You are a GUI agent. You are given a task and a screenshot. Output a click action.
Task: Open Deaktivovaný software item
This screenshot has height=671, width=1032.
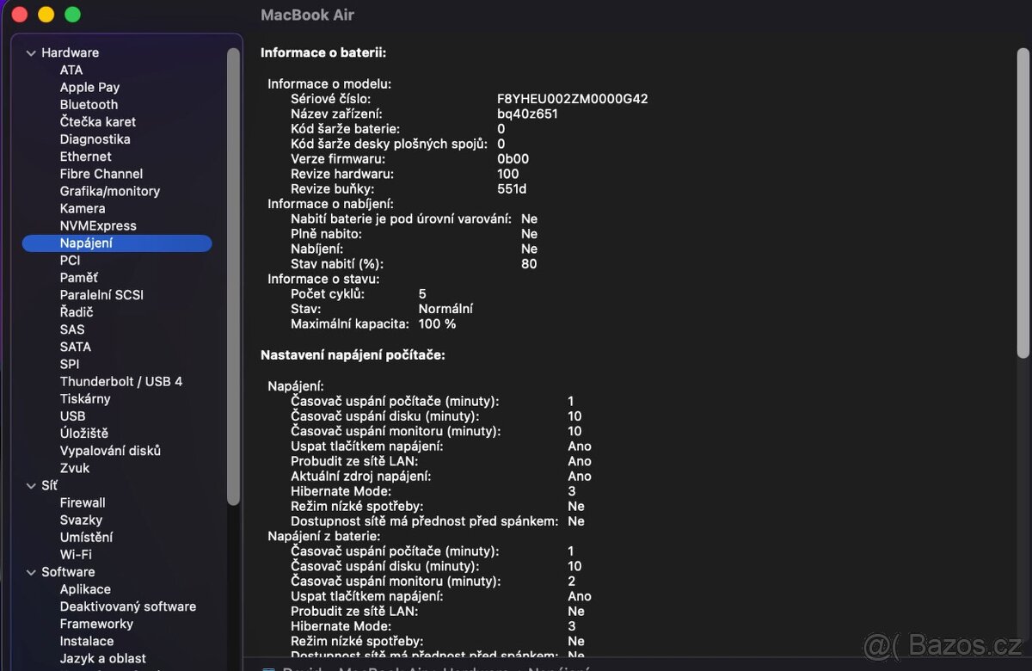pyautogui.click(x=128, y=606)
